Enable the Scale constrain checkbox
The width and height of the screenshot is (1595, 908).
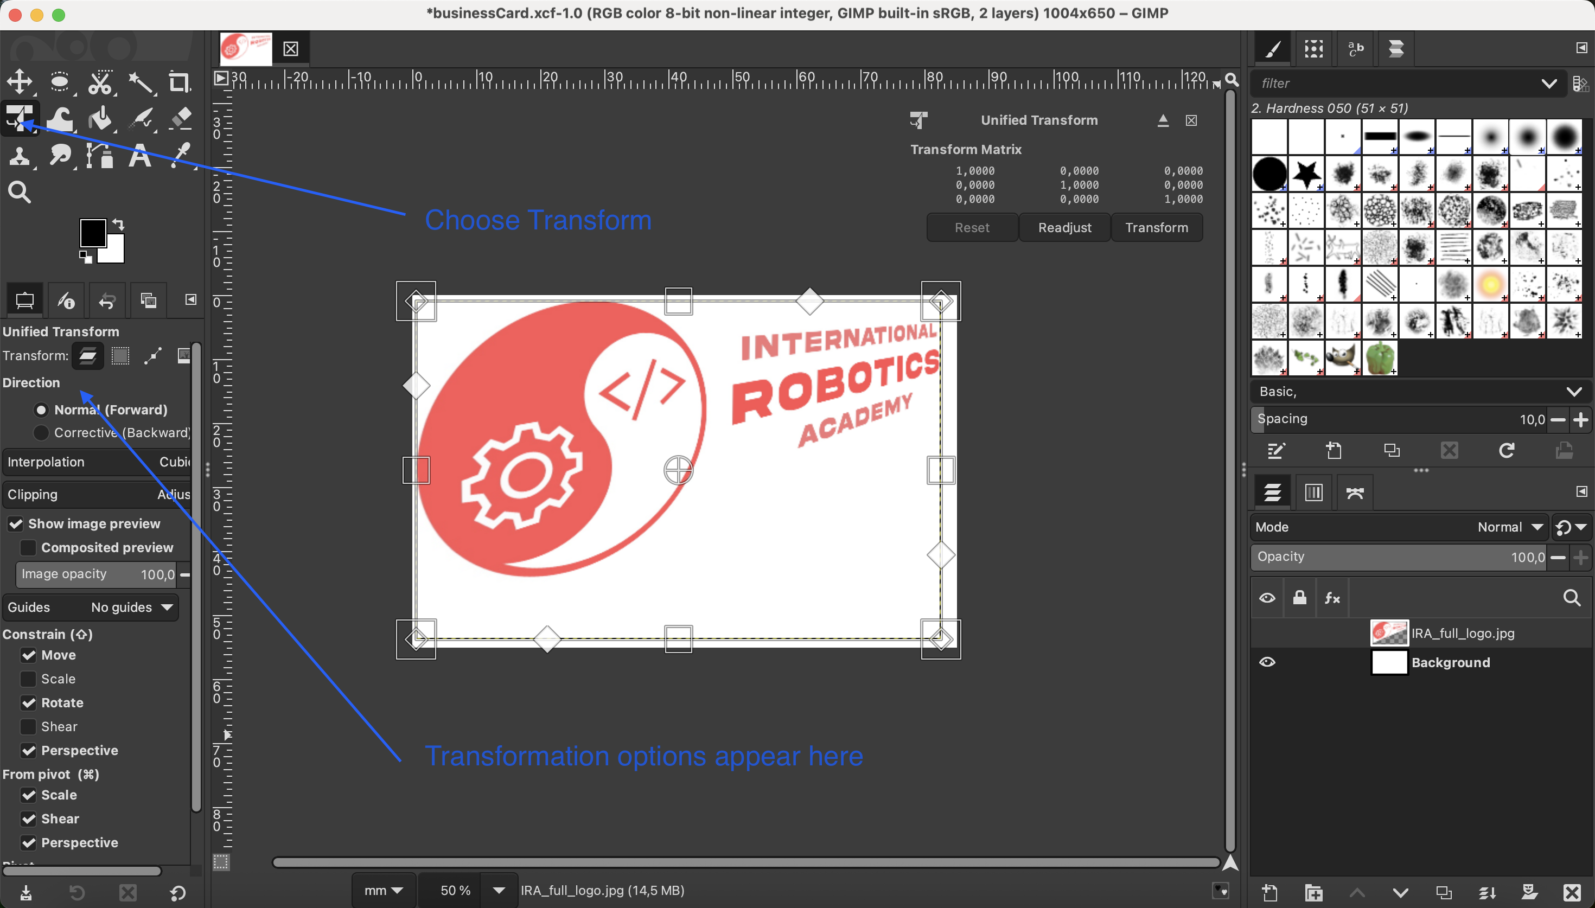tap(28, 679)
